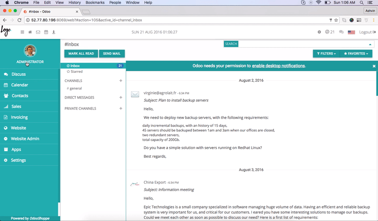Click the #Inbox page heading
Screen dimensions: 378x221
(x=72, y=44)
